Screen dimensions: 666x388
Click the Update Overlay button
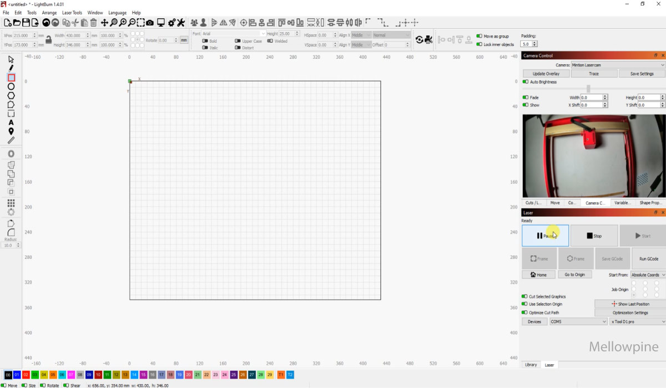546,74
